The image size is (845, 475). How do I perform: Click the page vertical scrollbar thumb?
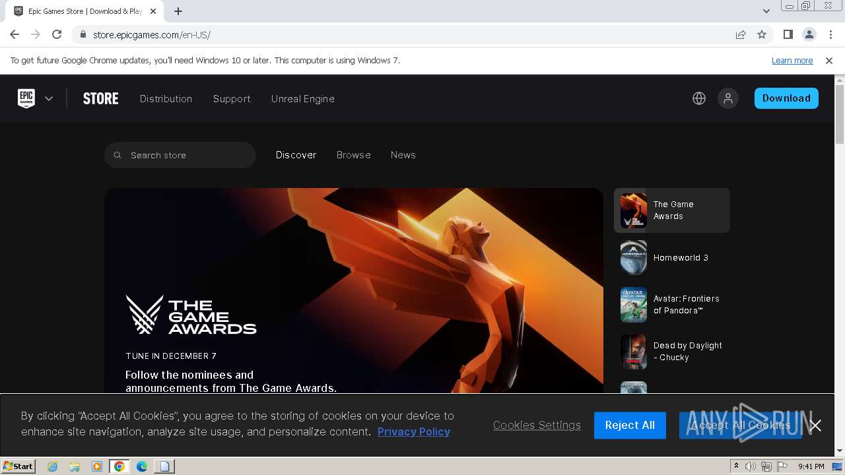coord(840,113)
